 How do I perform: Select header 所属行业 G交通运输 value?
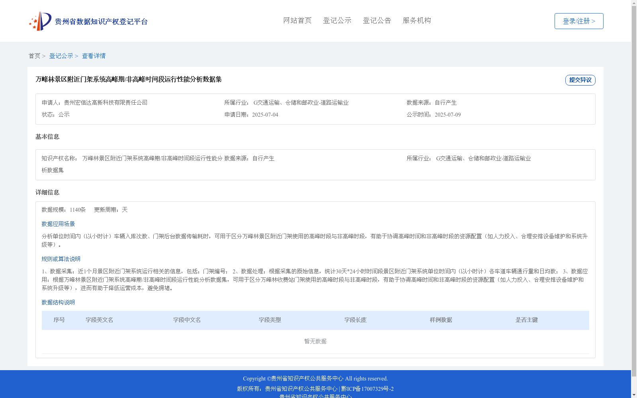pos(301,103)
